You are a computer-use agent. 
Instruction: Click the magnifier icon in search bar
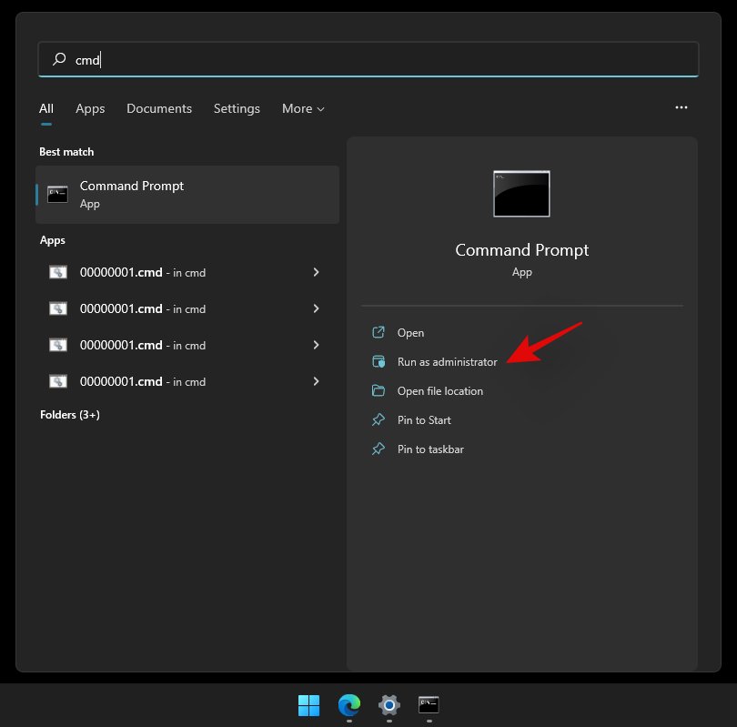click(x=59, y=59)
